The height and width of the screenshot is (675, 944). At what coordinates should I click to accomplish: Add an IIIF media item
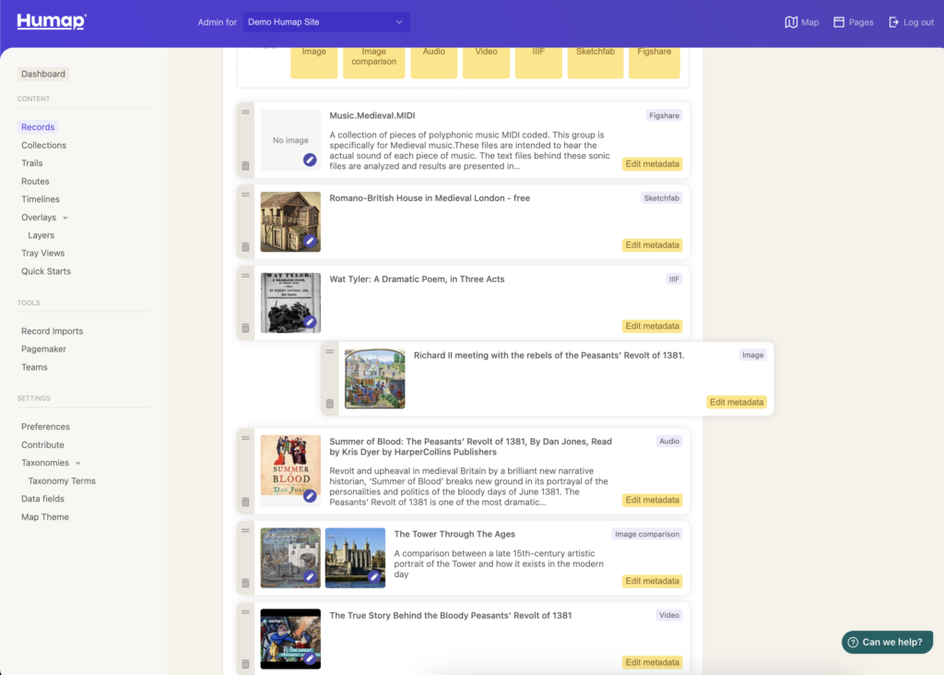click(538, 57)
